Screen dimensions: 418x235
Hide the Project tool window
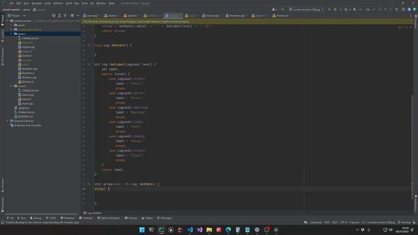pyautogui.click(x=78, y=16)
